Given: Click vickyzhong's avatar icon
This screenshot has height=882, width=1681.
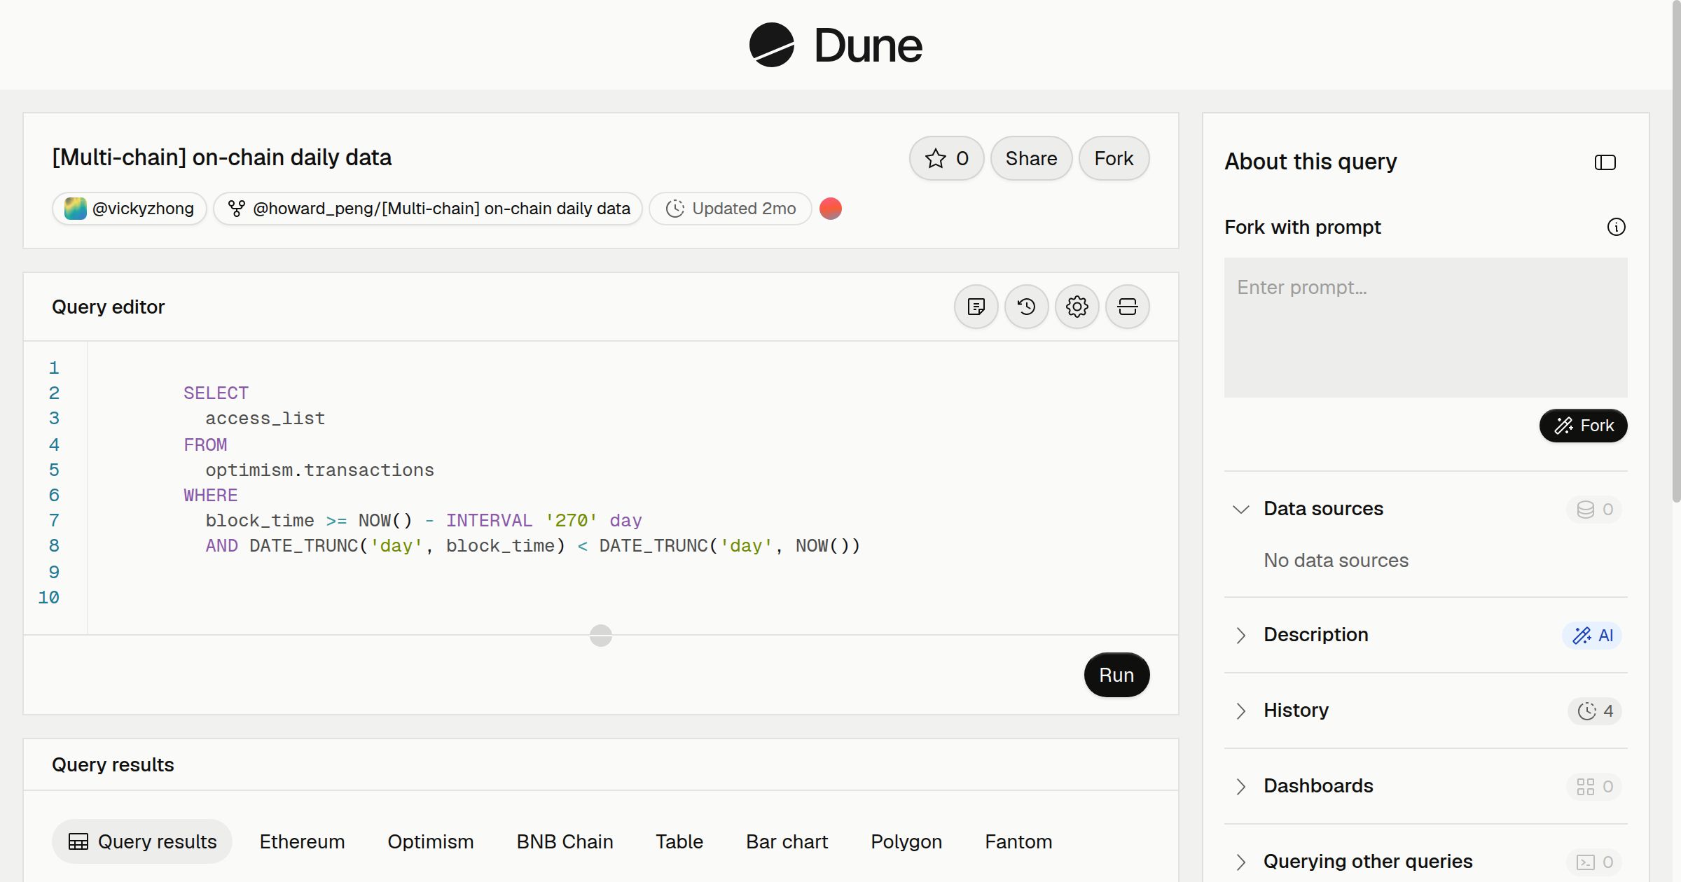Looking at the screenshot, I should [x=75, y=209].
